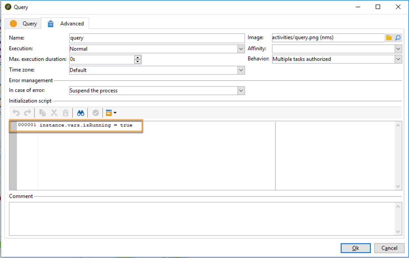409x258 pixels.
Task: Edit the Max. execution duration field
Action: coord(102,60)
